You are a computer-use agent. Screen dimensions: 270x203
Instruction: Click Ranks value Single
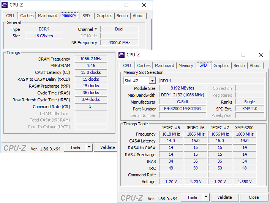pos(249,102)
